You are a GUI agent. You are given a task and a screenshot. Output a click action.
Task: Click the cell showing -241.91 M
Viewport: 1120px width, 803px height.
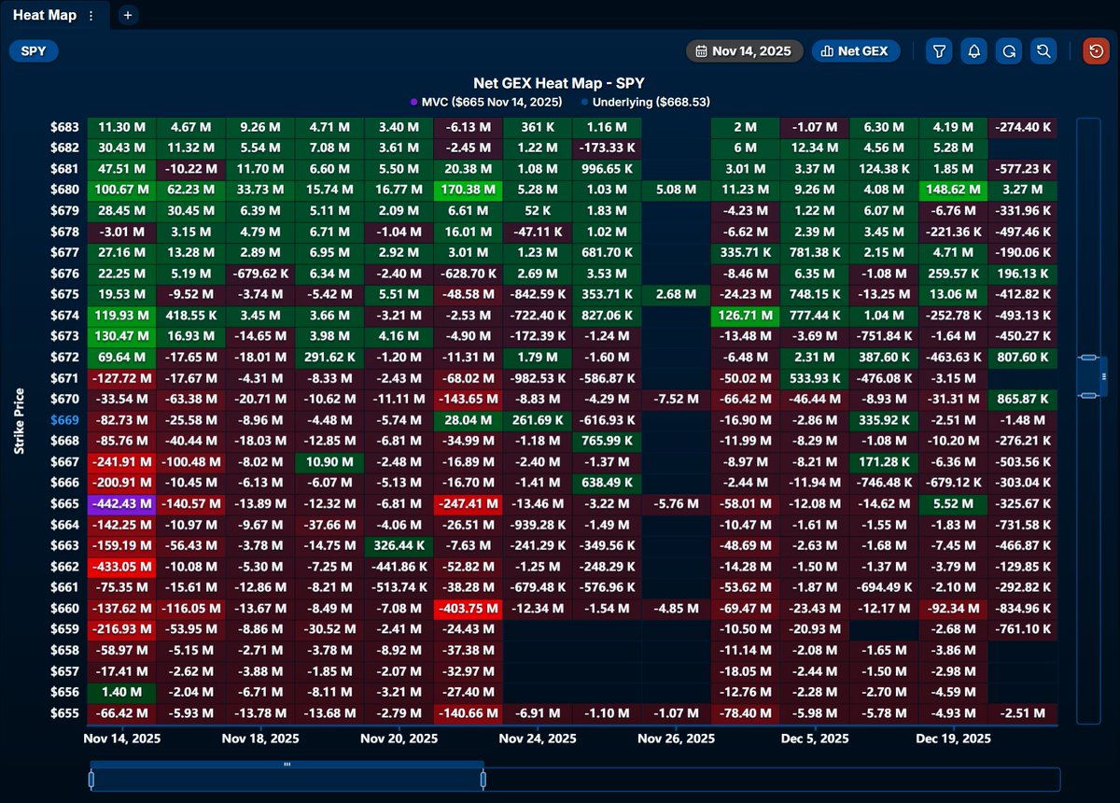120,461
